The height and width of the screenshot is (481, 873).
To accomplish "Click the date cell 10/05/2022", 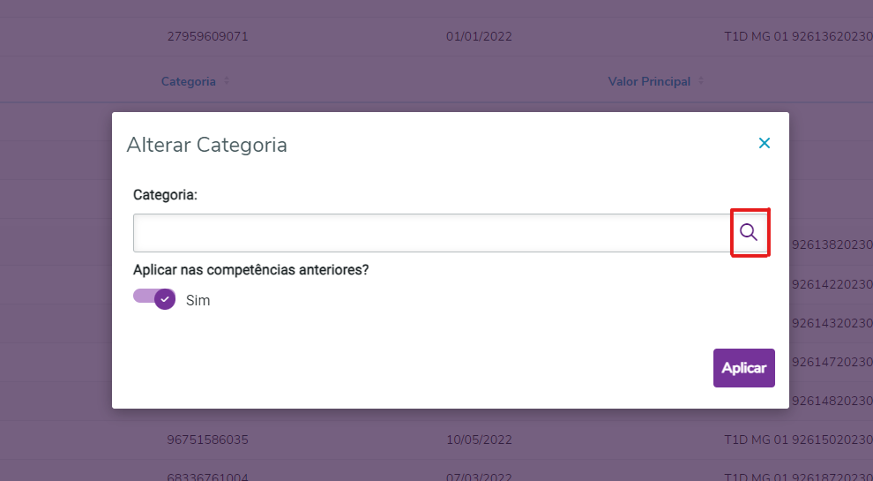I will 479,439.
